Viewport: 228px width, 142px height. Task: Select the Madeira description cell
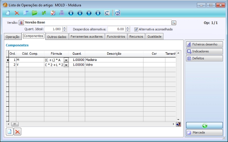click(114, 60)
